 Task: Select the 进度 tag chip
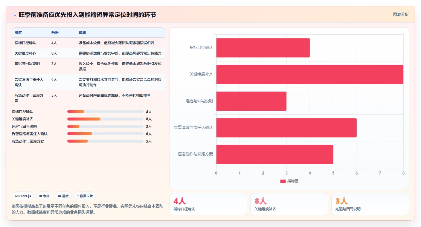(x=63, y=196)
